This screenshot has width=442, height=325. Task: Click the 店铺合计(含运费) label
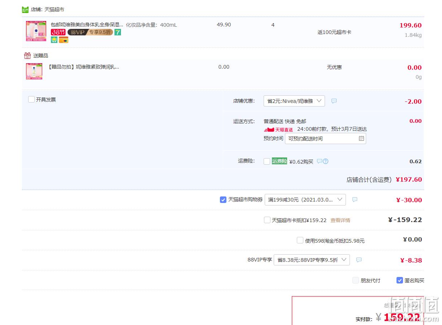[369, 179]
